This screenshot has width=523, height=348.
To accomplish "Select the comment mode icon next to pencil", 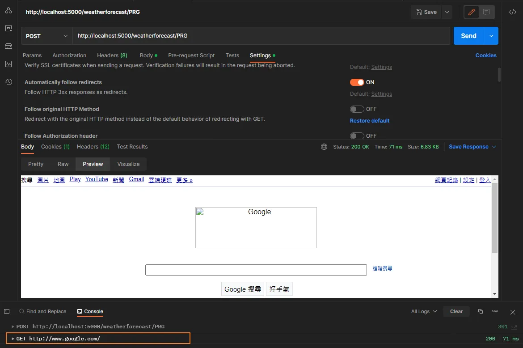I will click(x=486, y=12).
